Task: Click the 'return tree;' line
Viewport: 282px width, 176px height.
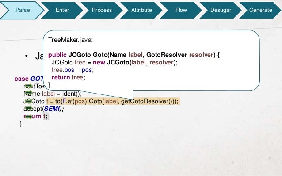Action: 69,78
